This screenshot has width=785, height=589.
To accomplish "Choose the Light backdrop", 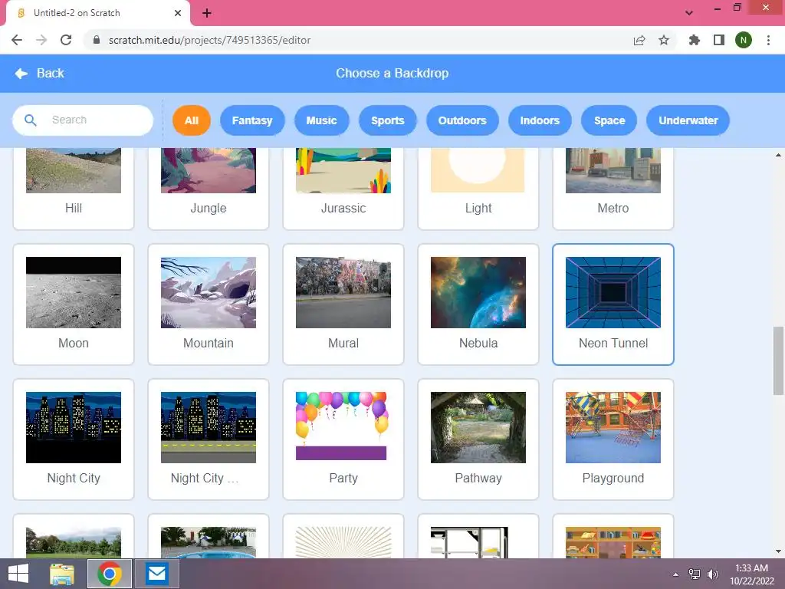I will tap(478, 189).
